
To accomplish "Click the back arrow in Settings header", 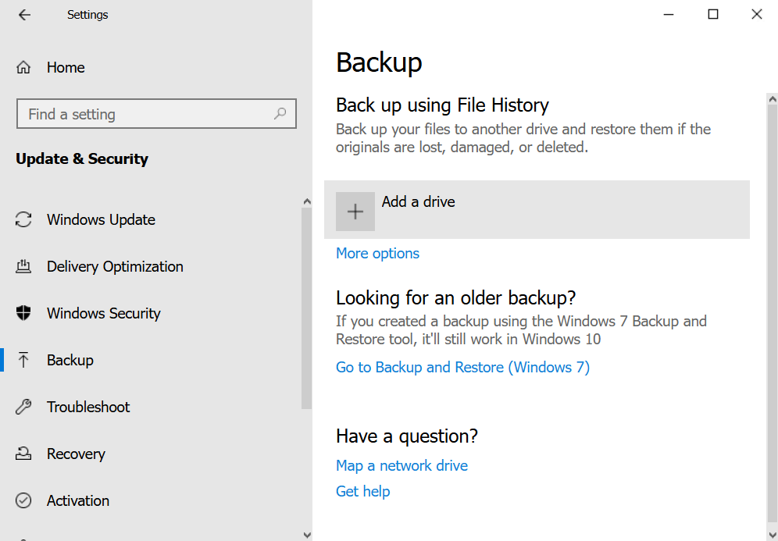I will (x=24, y=15).
